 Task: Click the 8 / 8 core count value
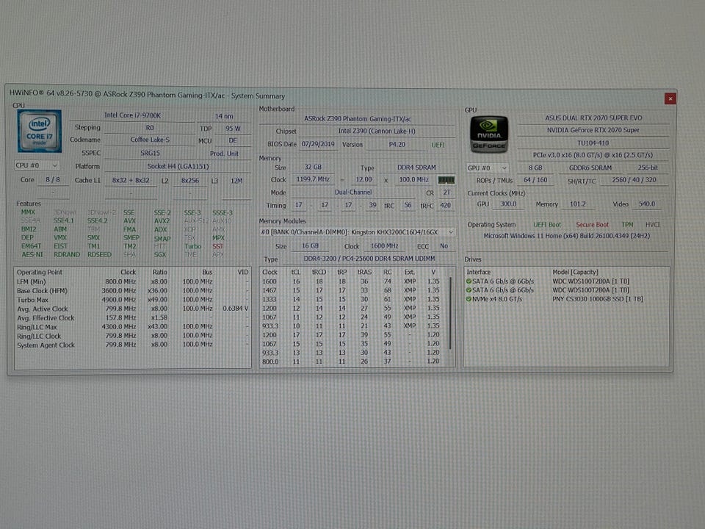pos(53,179)
